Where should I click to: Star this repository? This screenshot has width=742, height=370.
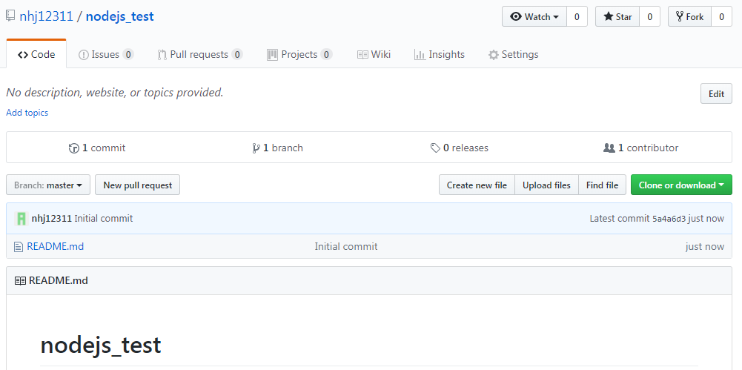(617, 16)
